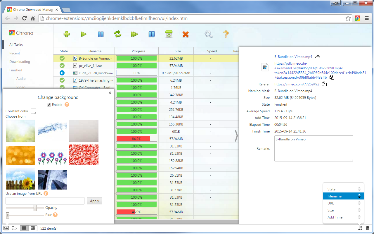Switch to grid view mode

(x=33, y=228)
